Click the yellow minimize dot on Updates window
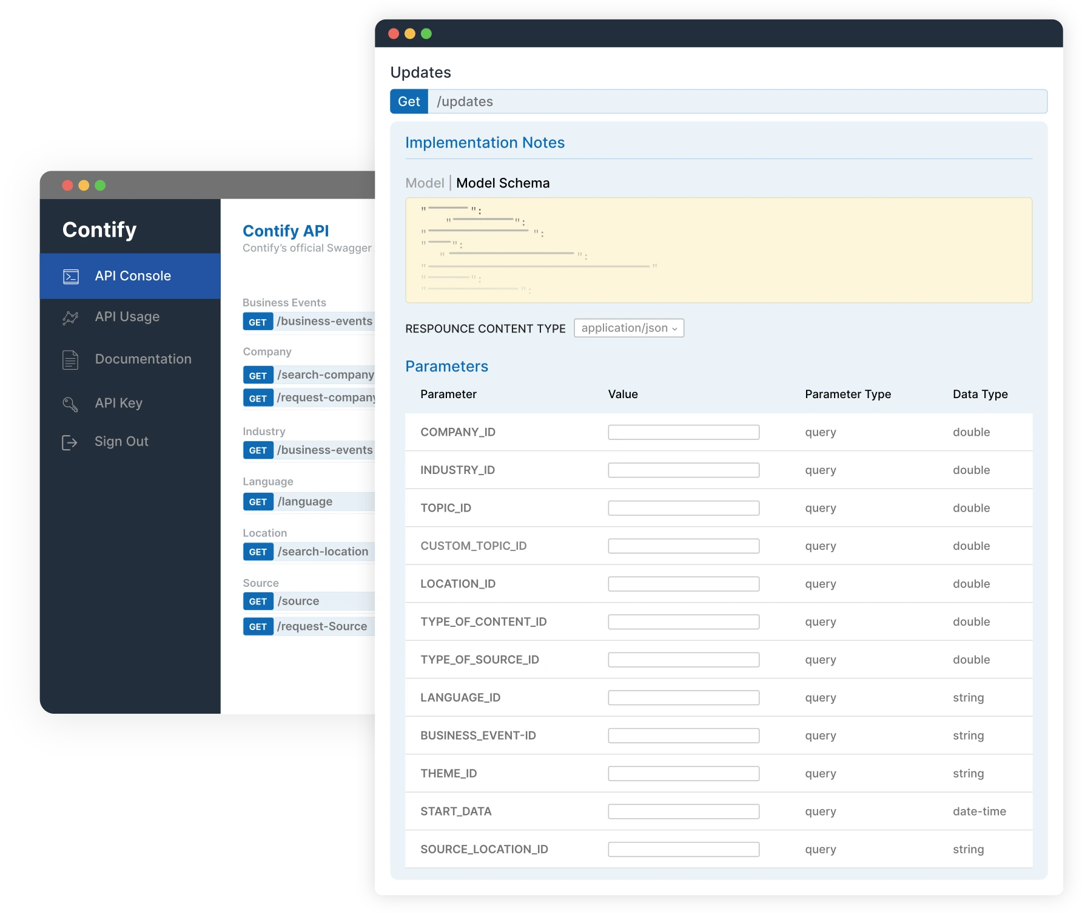Screen dimensions: 1082x914 pos(410,34)
